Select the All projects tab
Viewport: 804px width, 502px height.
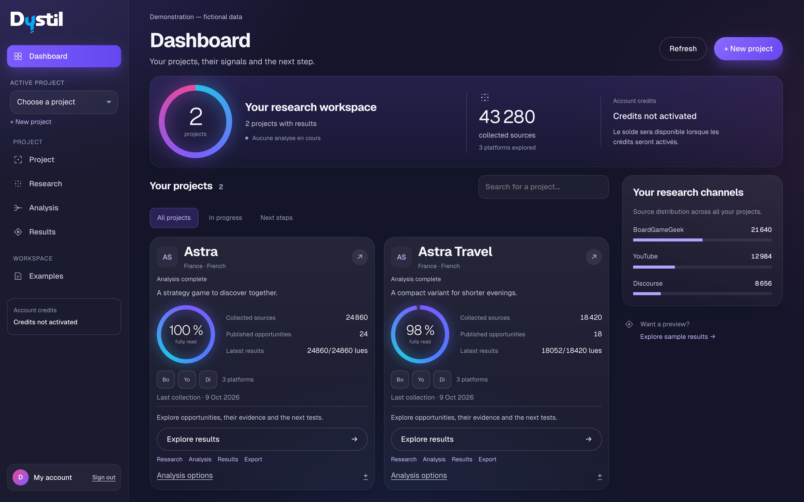tap(174, 218)
